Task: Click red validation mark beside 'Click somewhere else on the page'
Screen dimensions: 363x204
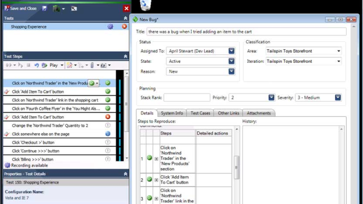Action: coord(7,134)
